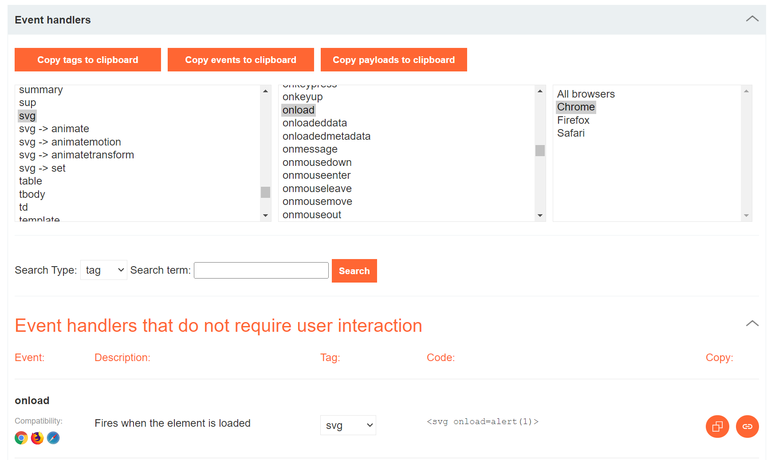The height and width of the screenshot is (460, 771).
Task: Copy link to the onload payload
Action: pos(747,426)
